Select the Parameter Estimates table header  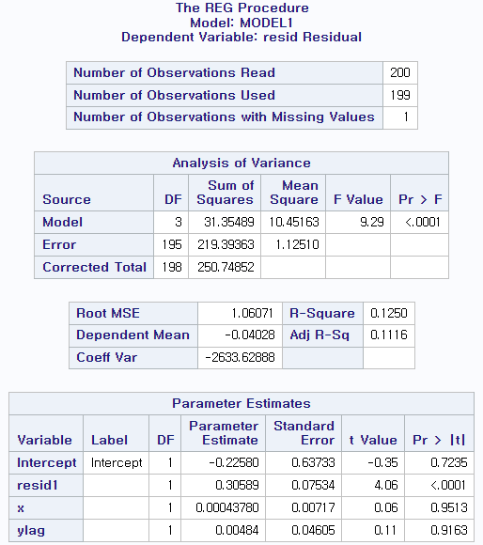tap(241, 403)
